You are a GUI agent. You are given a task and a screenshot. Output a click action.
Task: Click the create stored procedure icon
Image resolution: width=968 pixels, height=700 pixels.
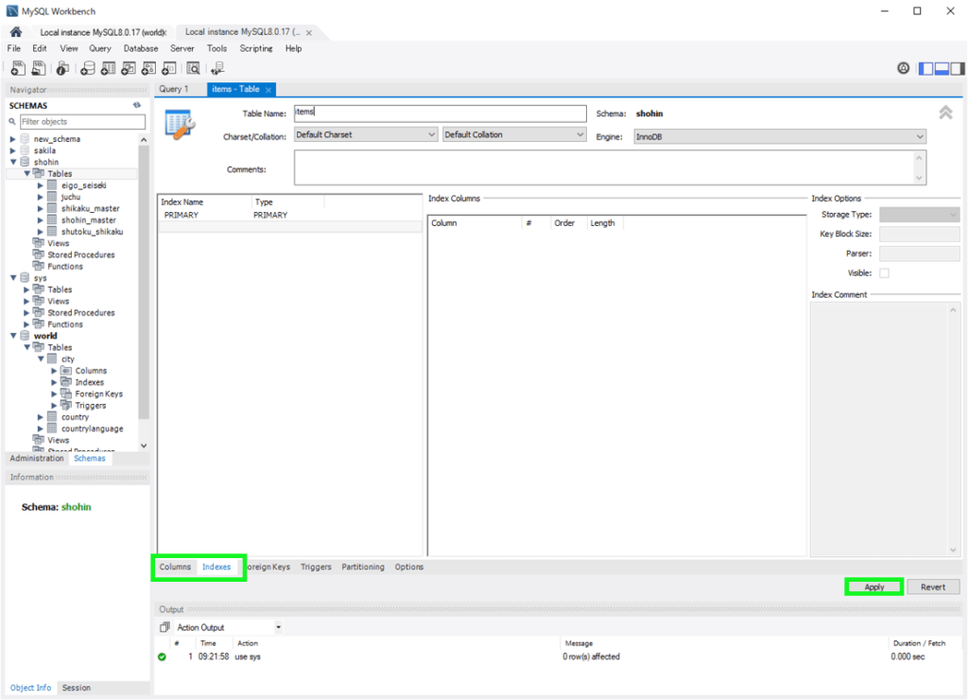[148, 68]
